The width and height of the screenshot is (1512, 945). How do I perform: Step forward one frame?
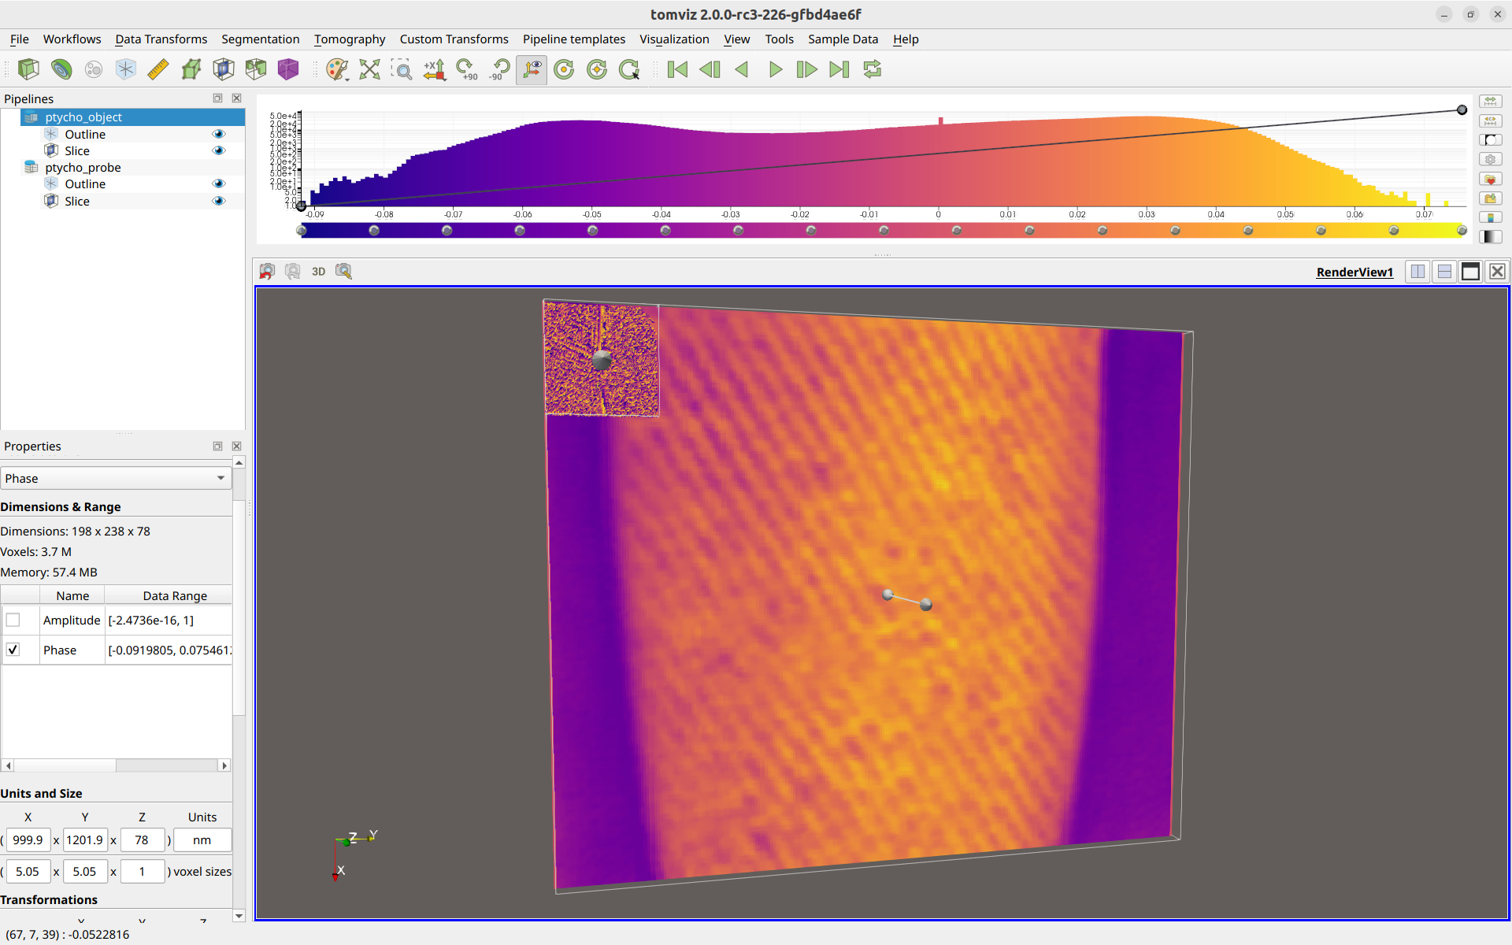[x=807, y=69]
